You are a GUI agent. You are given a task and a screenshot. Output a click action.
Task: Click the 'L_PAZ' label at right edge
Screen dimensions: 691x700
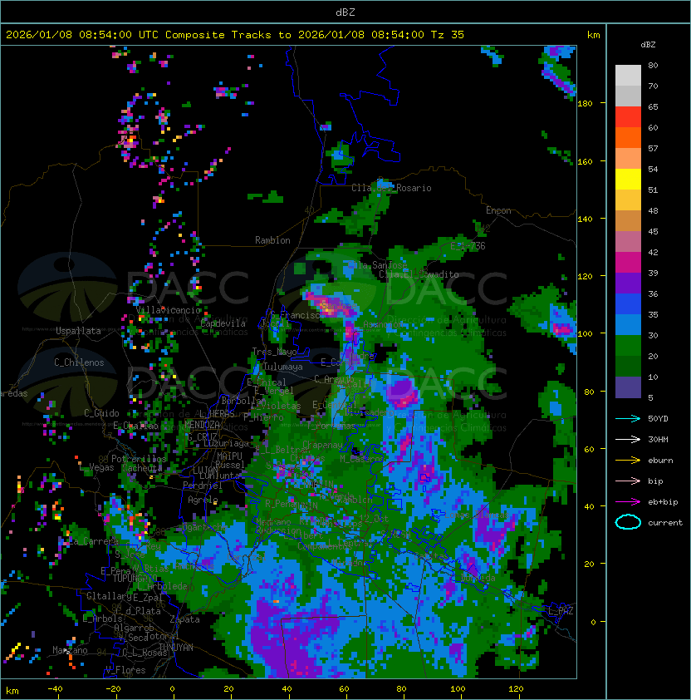pos(561,610)
